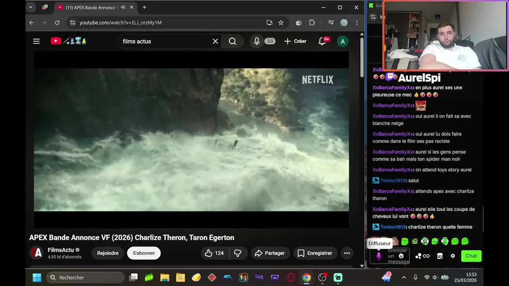Open Task View on the taskbar
The height and width of the screenshot is (286, 509).
click(x=134, y=277)
